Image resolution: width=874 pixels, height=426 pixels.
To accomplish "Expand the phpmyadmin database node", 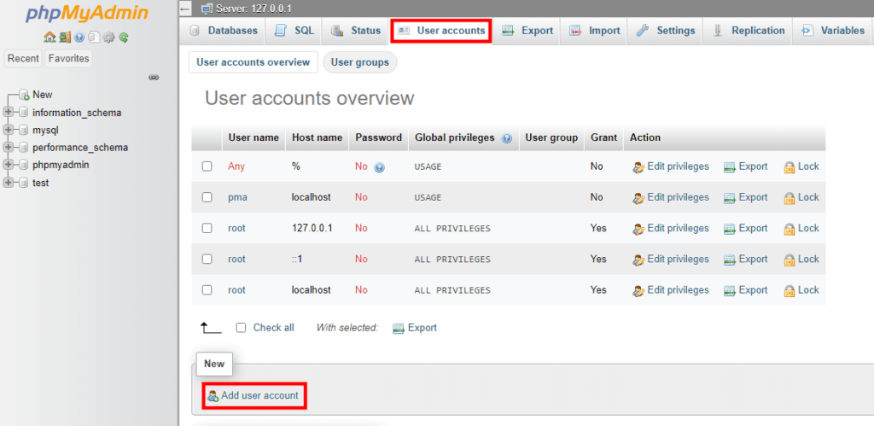I will (x=8, y=165).
